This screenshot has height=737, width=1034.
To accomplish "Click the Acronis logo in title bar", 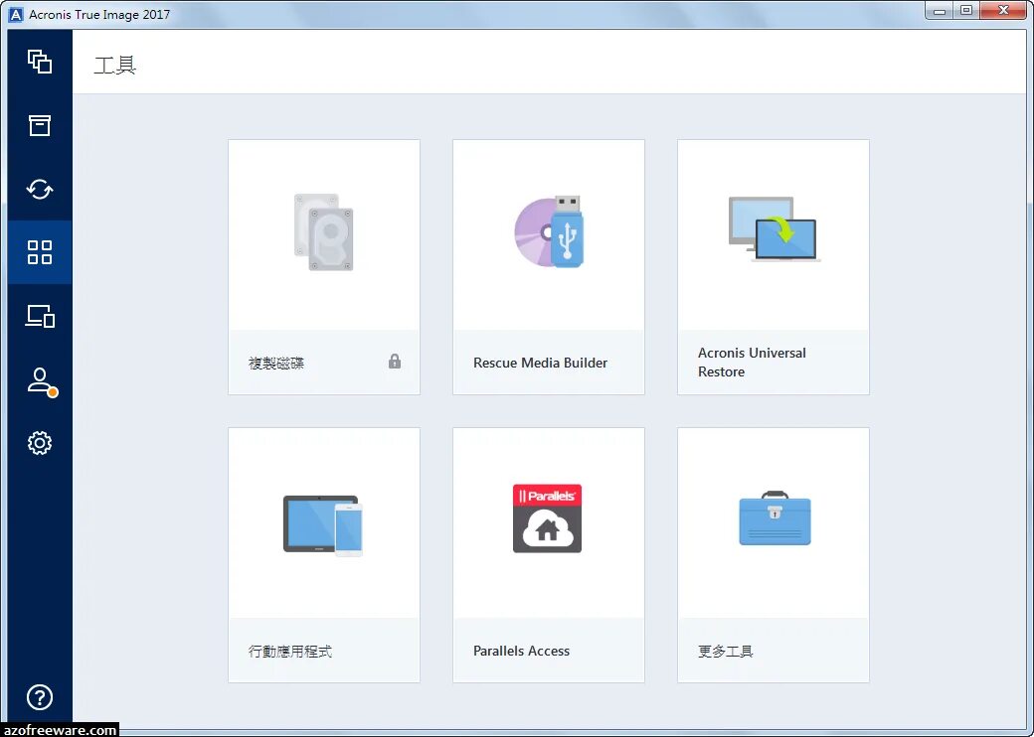I will click(16, 15).
